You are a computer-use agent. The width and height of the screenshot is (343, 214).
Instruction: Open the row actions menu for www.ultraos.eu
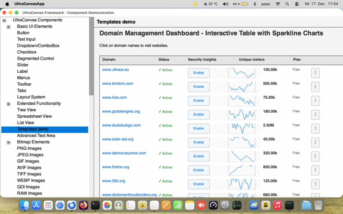(x=315, y=73)
